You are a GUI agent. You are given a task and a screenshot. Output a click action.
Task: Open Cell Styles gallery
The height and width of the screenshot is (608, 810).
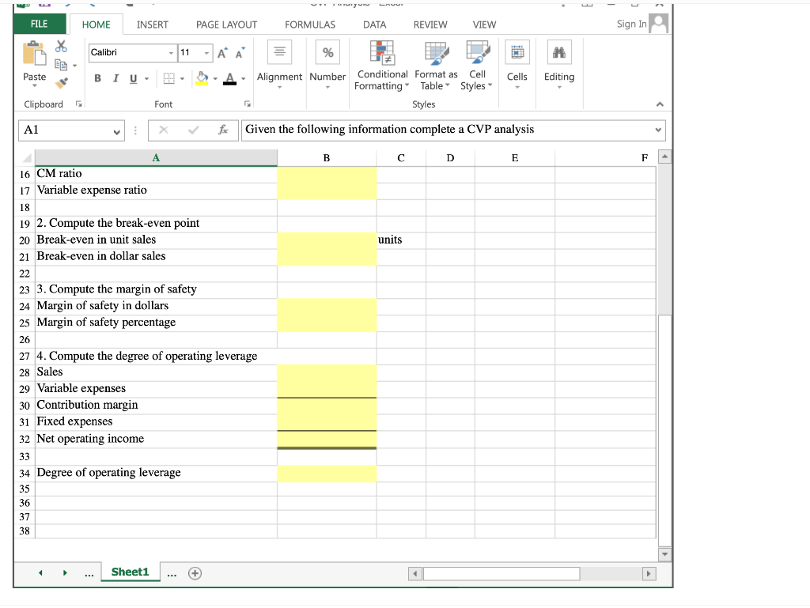click(477, 66)
